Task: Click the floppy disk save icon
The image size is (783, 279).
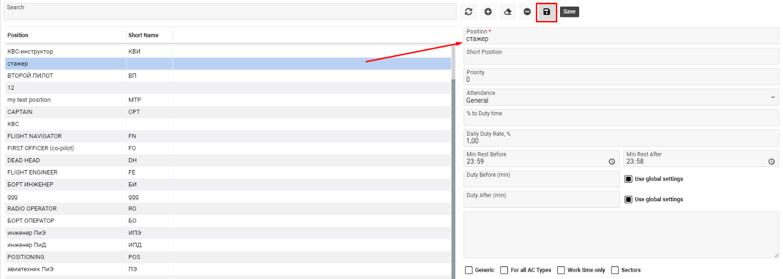Action: (x=546, y=11)
